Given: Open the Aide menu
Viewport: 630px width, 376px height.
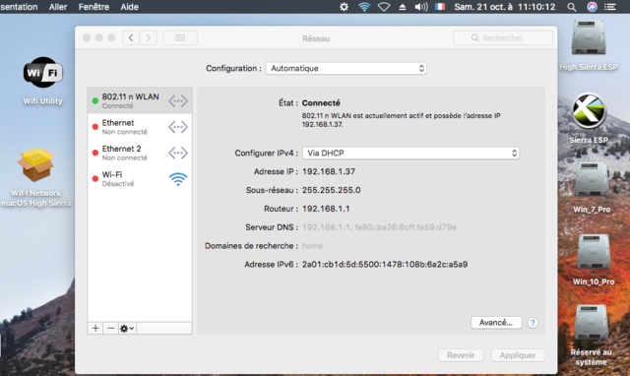Looking at the screenshot, I should point(129,7).
